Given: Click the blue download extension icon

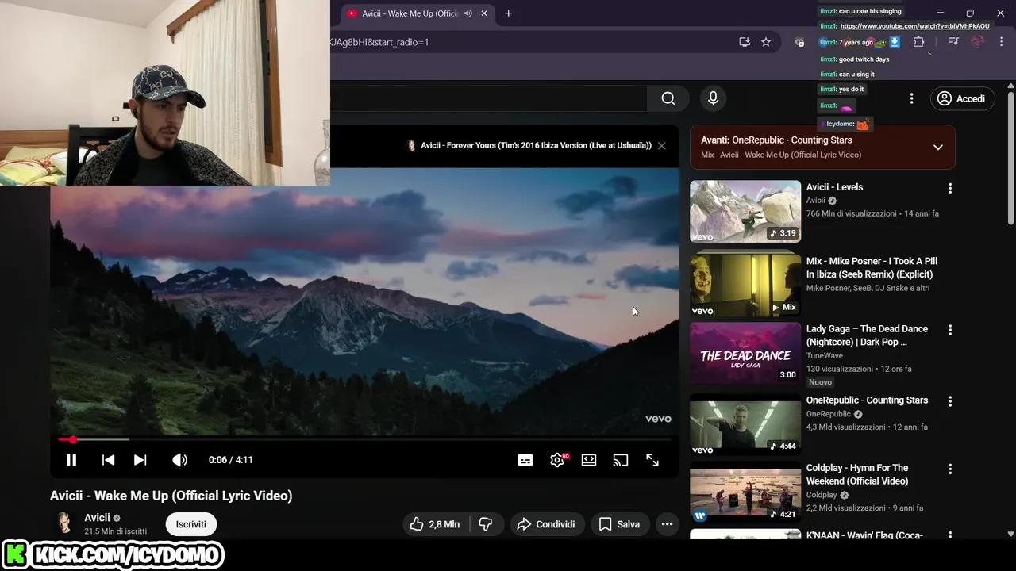Looking at the screenshot, I should point(895,42).
